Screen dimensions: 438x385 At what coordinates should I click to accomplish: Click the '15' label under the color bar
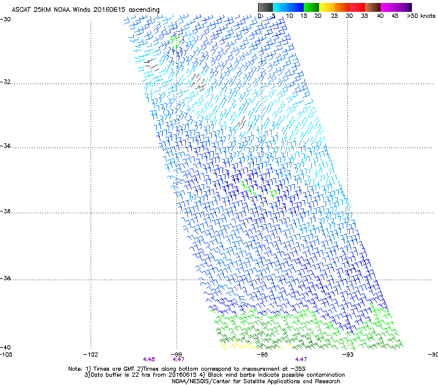(x=304, y=16)
